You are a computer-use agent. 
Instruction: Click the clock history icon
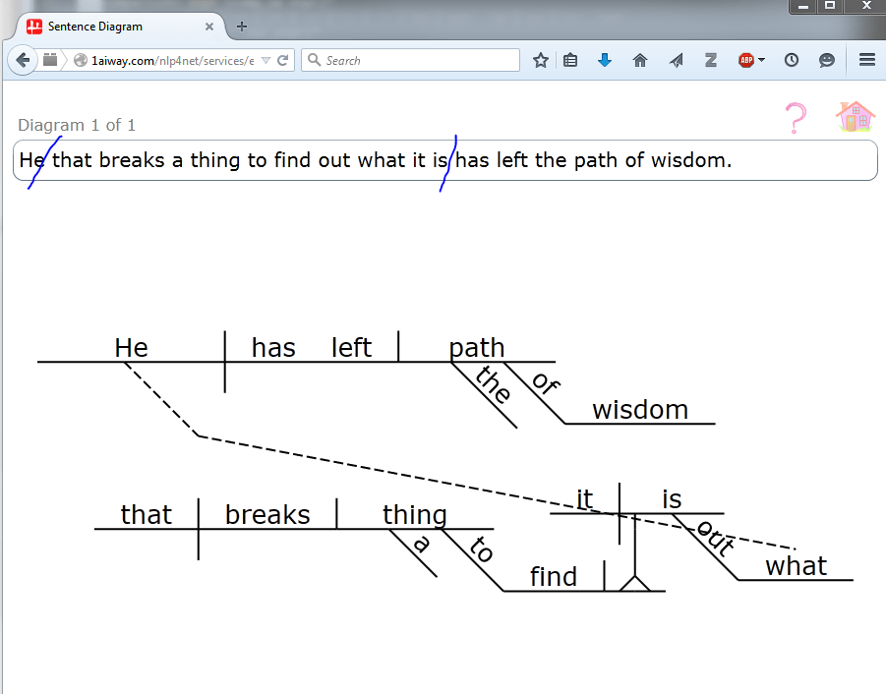791,60
